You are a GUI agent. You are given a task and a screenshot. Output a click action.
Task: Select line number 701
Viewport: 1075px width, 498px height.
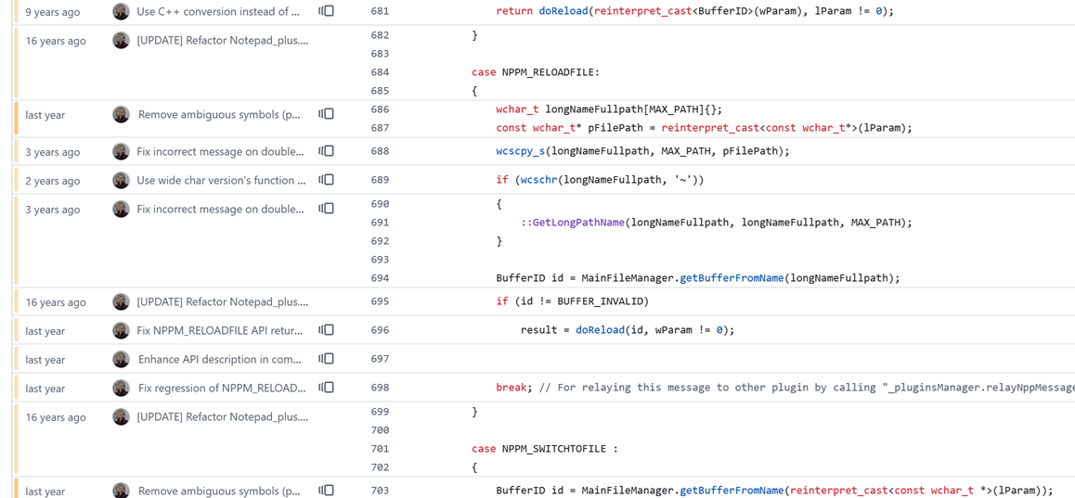pyautogui.click(x=379, y=450)
